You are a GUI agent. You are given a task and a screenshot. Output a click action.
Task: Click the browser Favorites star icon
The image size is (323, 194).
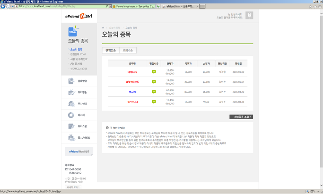click(x=315, y=7)
